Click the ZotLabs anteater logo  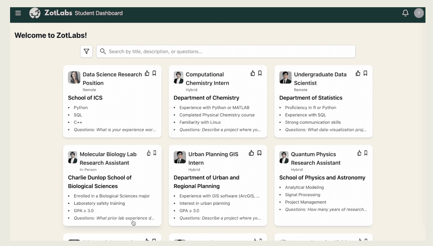click(x=35, y=13)
